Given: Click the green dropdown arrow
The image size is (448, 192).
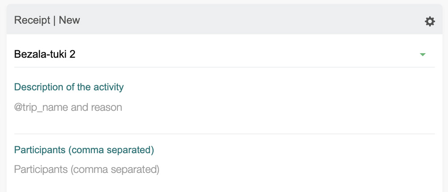Looking at the screenshot, I should pos(422,54).
